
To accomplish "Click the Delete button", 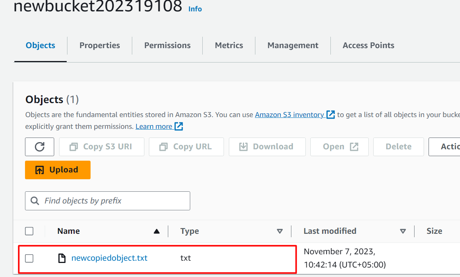I will coord(398,147).
